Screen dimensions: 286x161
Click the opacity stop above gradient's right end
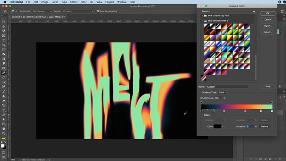coord(272,102)
